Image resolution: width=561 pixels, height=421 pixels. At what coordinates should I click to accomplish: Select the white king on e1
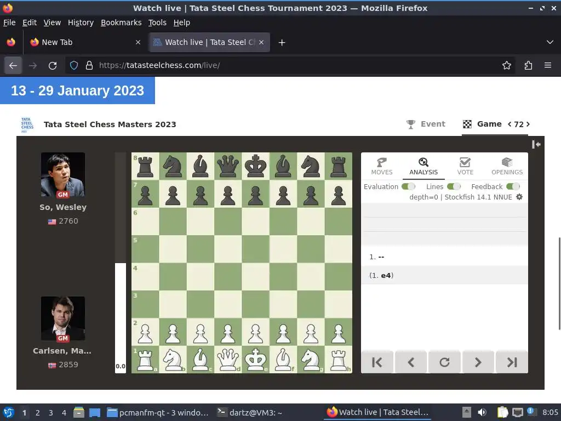[x=255, y=360]
